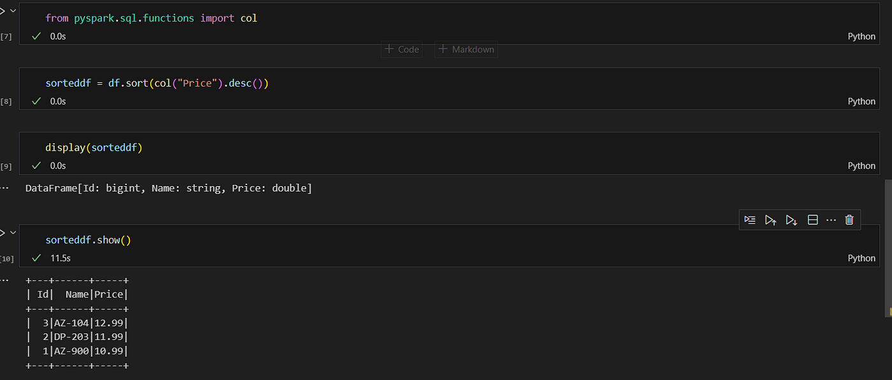The image size is (892, 380).
Task: Add a new Code cell
Action: click(401, 49)
